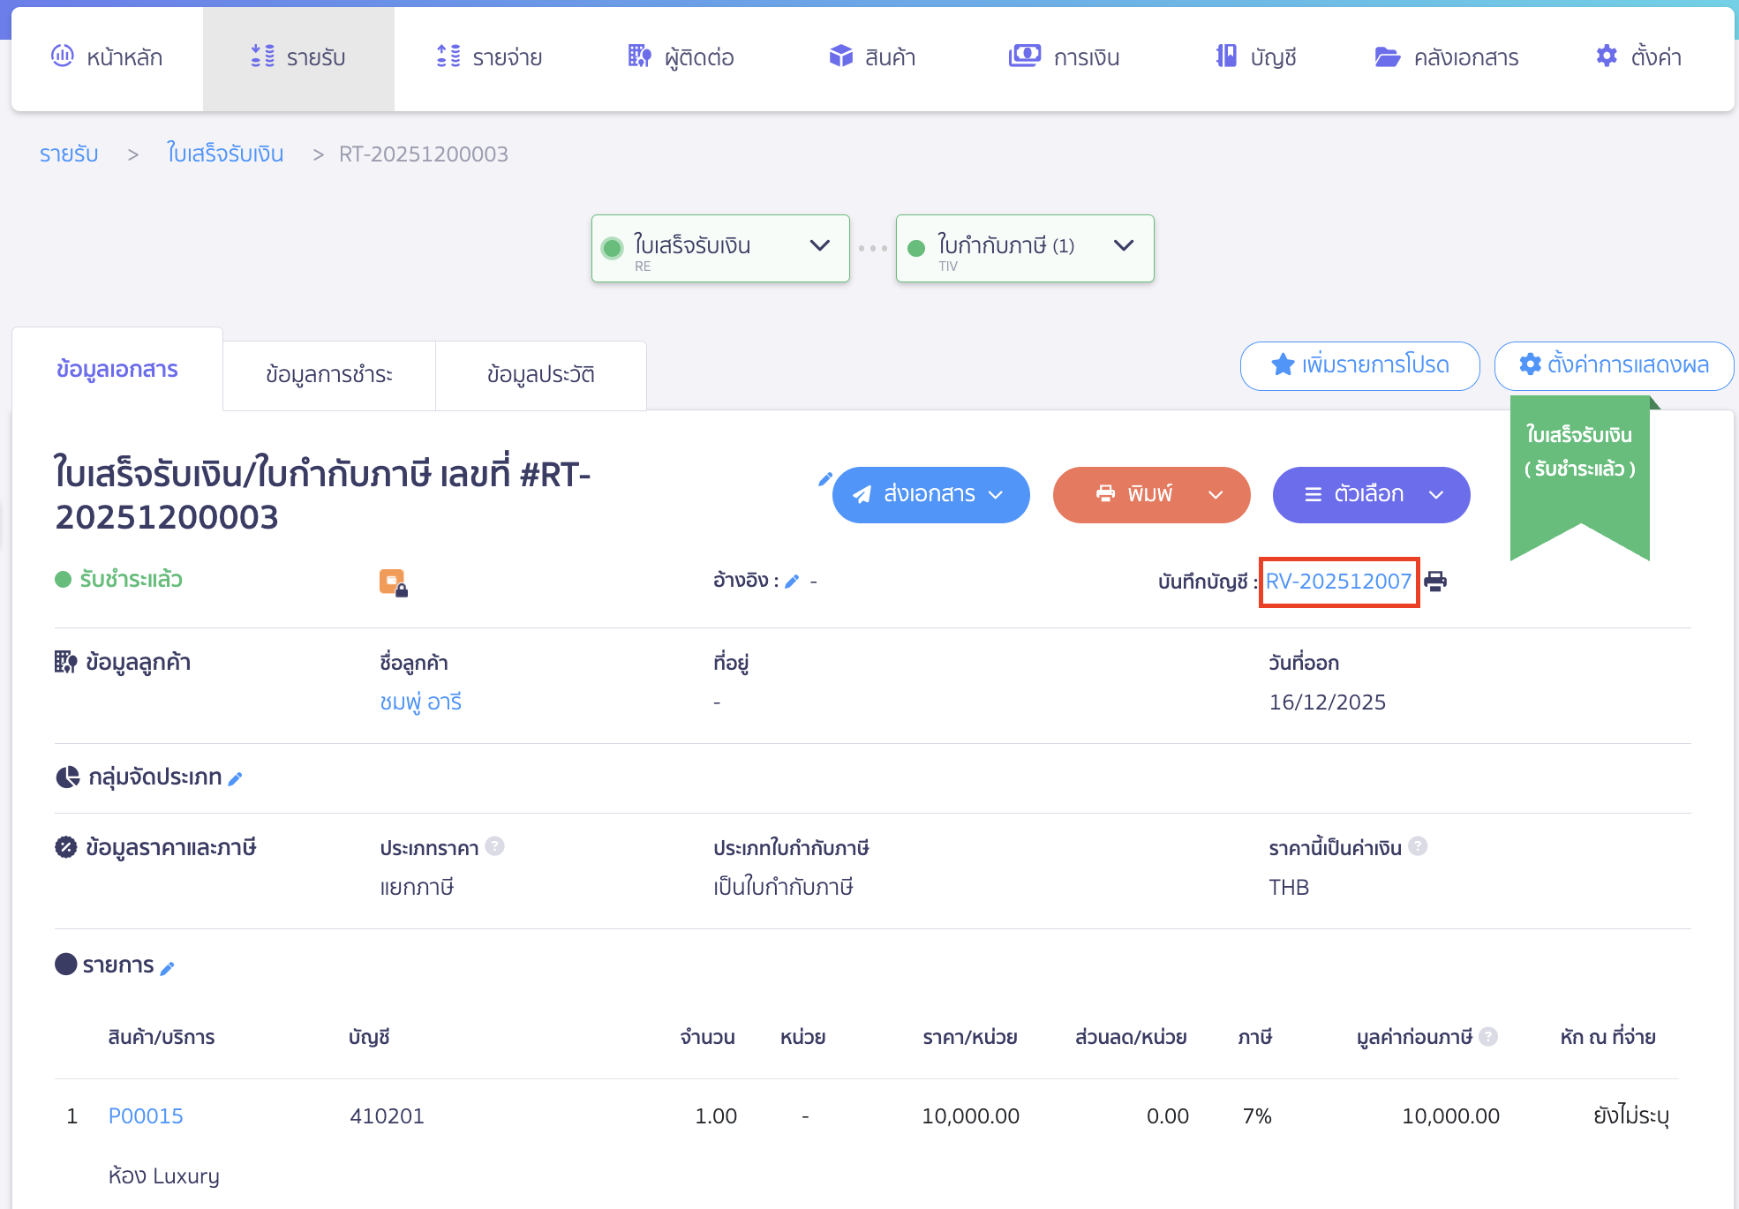Edit กลุ่มจัดประเภท using its pencil icon

[x=235, y=778]
